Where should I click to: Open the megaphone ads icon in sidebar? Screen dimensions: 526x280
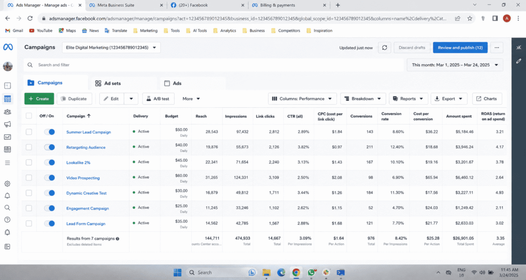(x=7, y=124)
